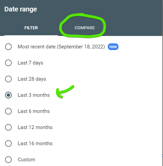Click the "Last 28 days" text label
This screenshot has width=163, height=166.
(32, 79)
